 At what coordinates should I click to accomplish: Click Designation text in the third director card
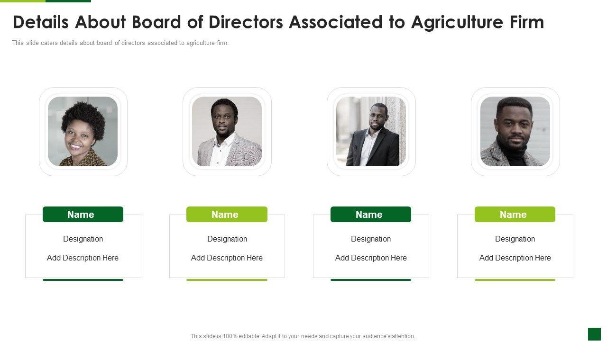tap(371, 239)
